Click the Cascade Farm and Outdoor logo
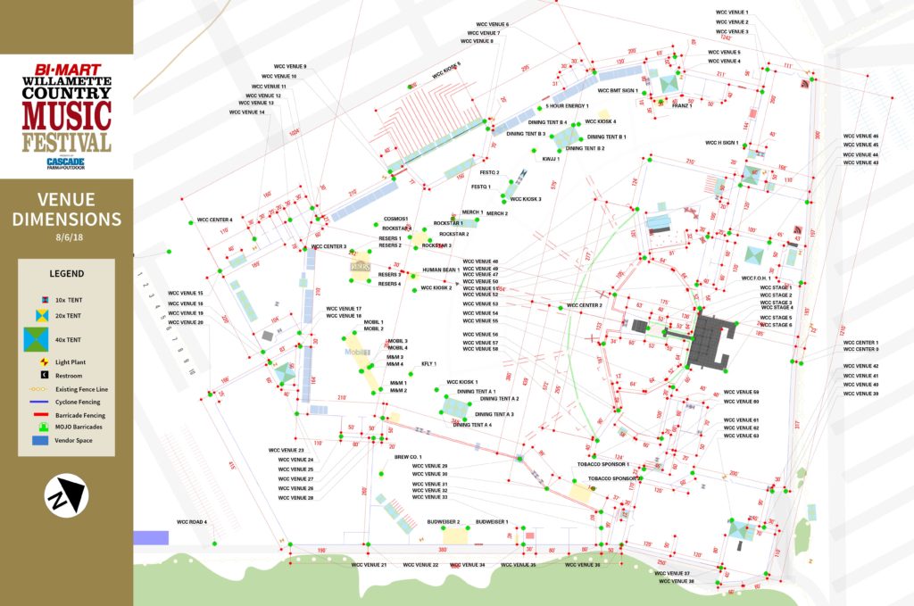Viewport: 914px width, 606px height. point(66,162)
